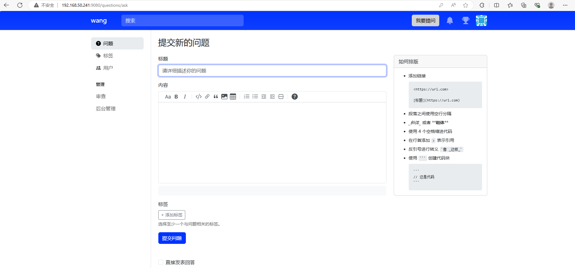Open the browser favorites list icon
The width and height of the screenshot is (575, 268).
[x=510, y=5]
